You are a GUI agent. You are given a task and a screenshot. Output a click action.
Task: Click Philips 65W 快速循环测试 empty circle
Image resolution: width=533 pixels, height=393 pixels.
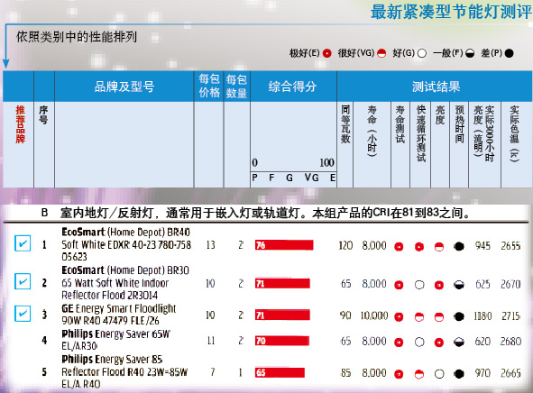[419, 342]
